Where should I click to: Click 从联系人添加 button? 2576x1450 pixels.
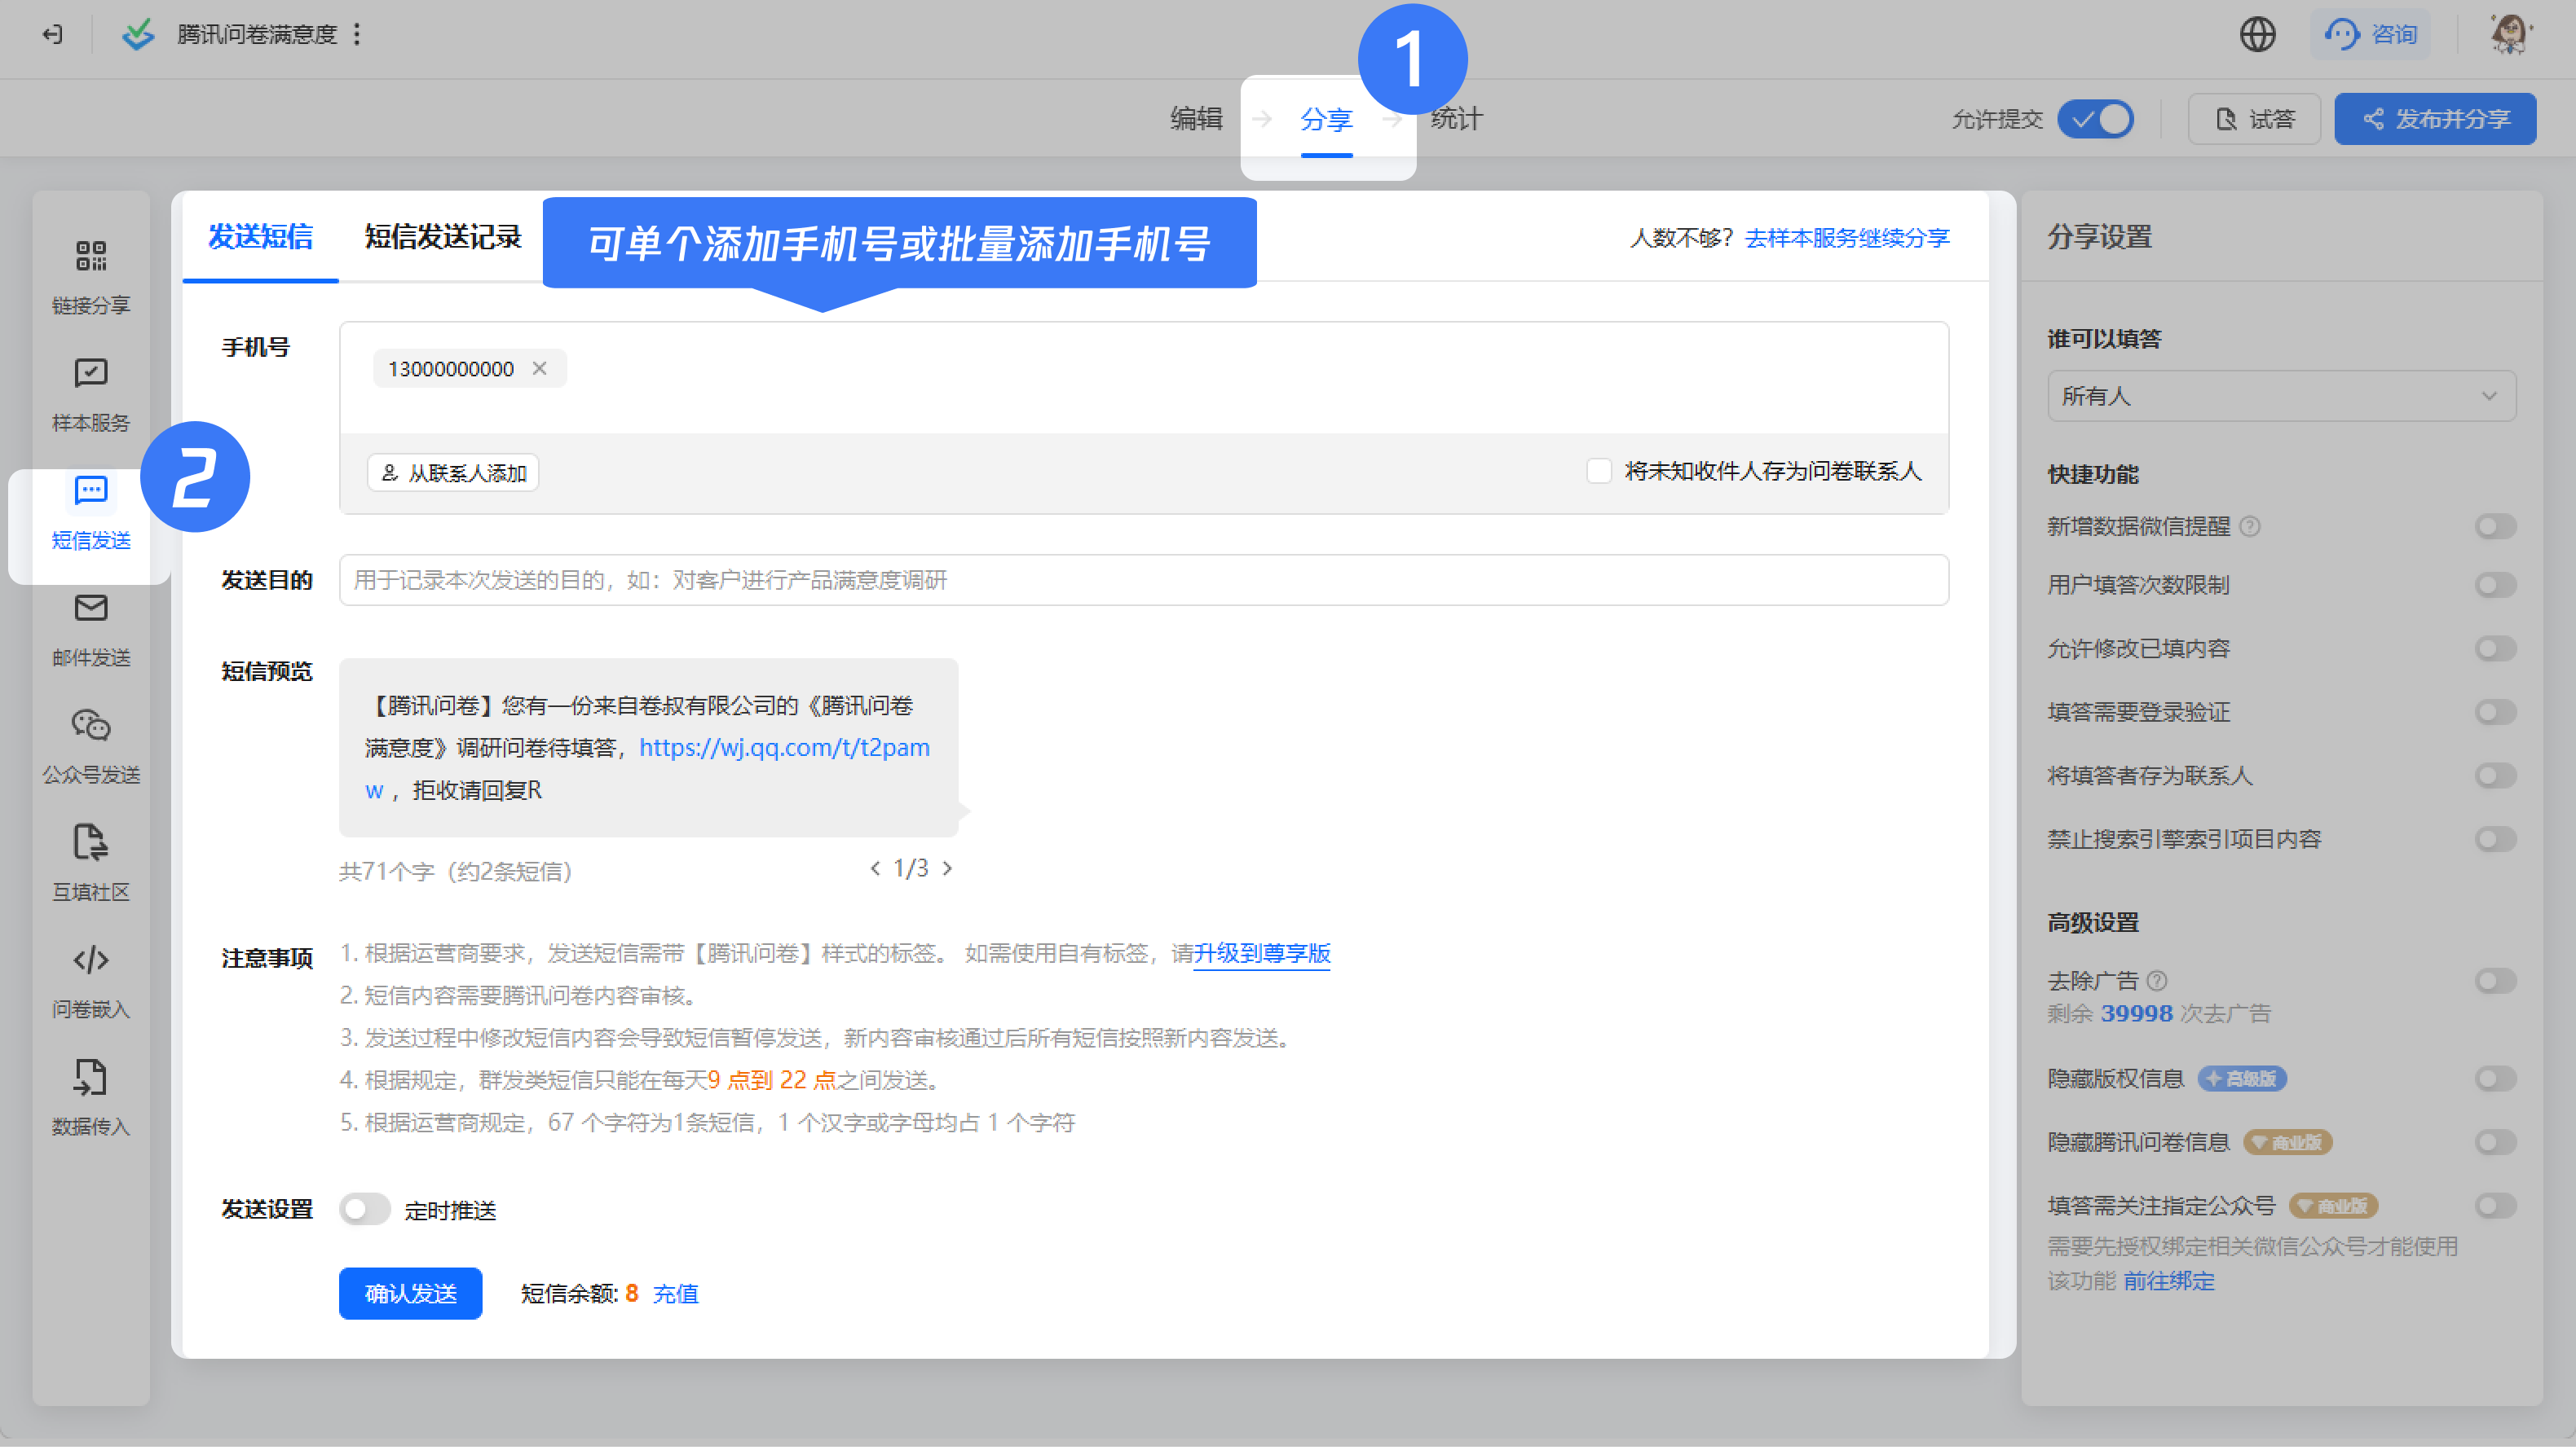tap(453, 472)
